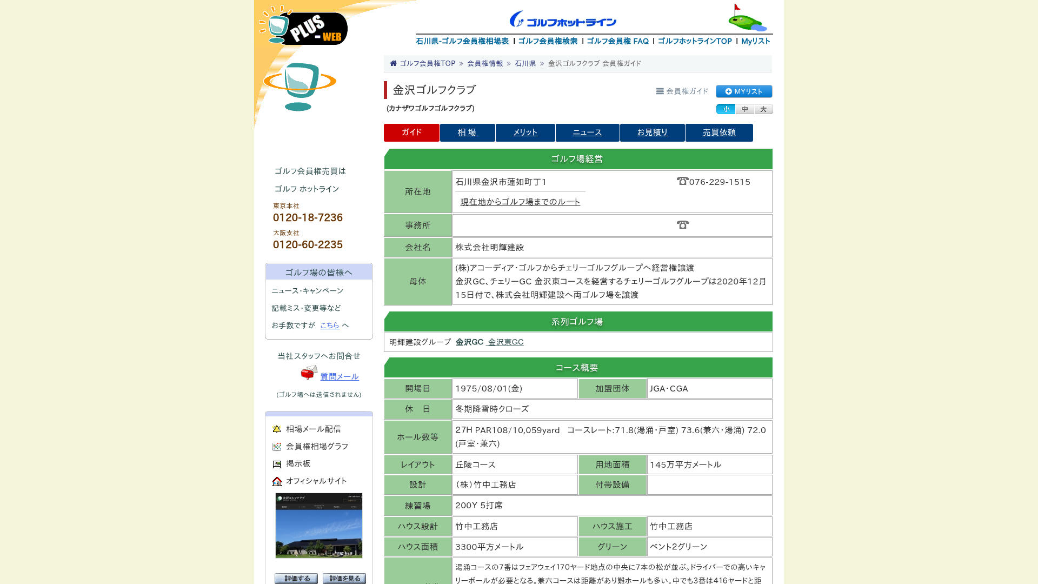This screenshot has width=1038, height=584.
Task: Click the PLUS-WEB logo
Action: pyautogui.click(x=303, y=25)
